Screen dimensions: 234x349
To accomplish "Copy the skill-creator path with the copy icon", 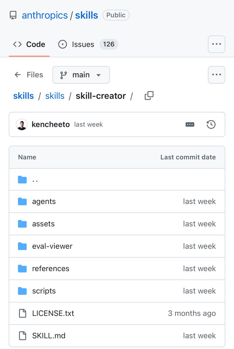I will click(x=149, y=96).
